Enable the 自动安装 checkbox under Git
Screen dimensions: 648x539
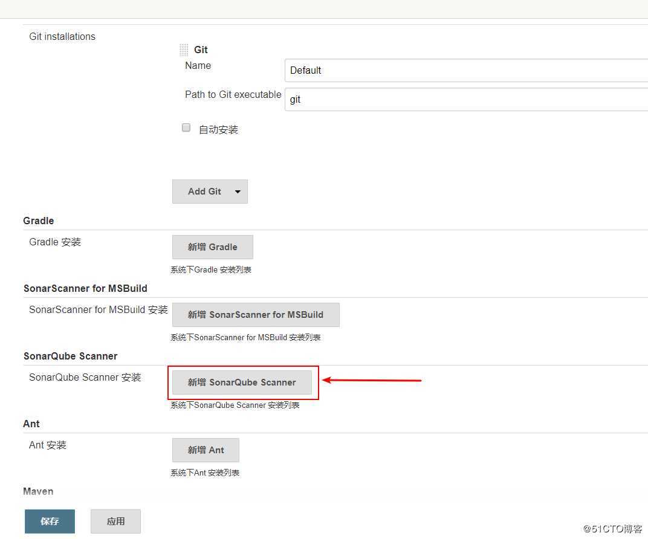coord(186,127)
